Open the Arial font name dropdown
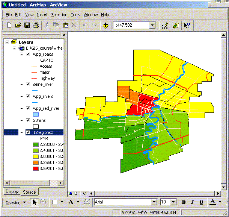The width and height of the screenshot is (229, 217). [x=154, y=202]
